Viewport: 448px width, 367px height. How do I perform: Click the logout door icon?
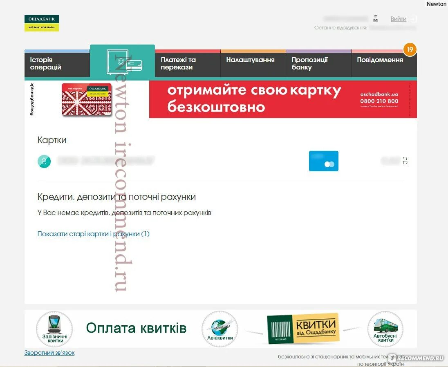pyautogui.click(x=414, y=19)
